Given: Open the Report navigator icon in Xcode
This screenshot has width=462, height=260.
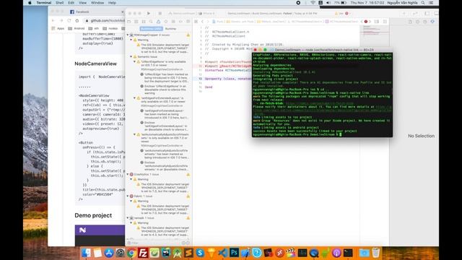Looking at the screenshot, I should 188,22.
